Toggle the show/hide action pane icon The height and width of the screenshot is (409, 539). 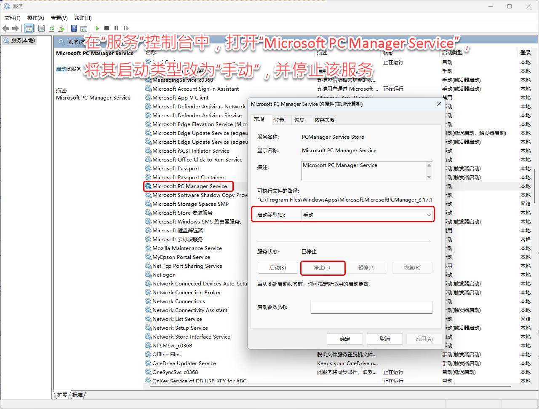coord(84,28)
